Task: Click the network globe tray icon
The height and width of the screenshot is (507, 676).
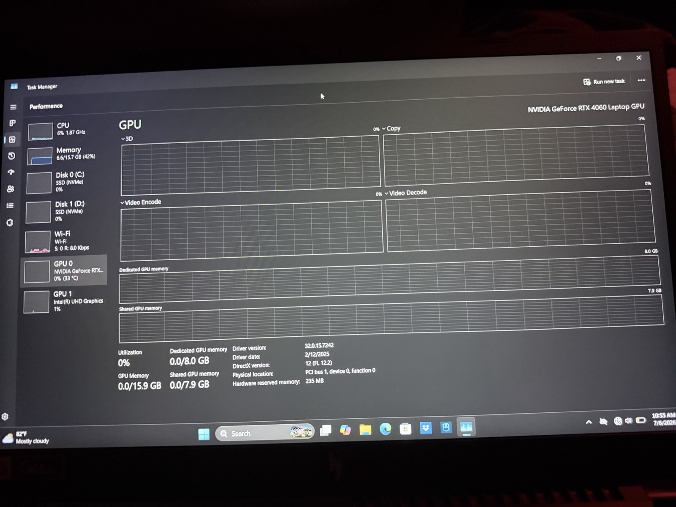Action: (618, 421)
